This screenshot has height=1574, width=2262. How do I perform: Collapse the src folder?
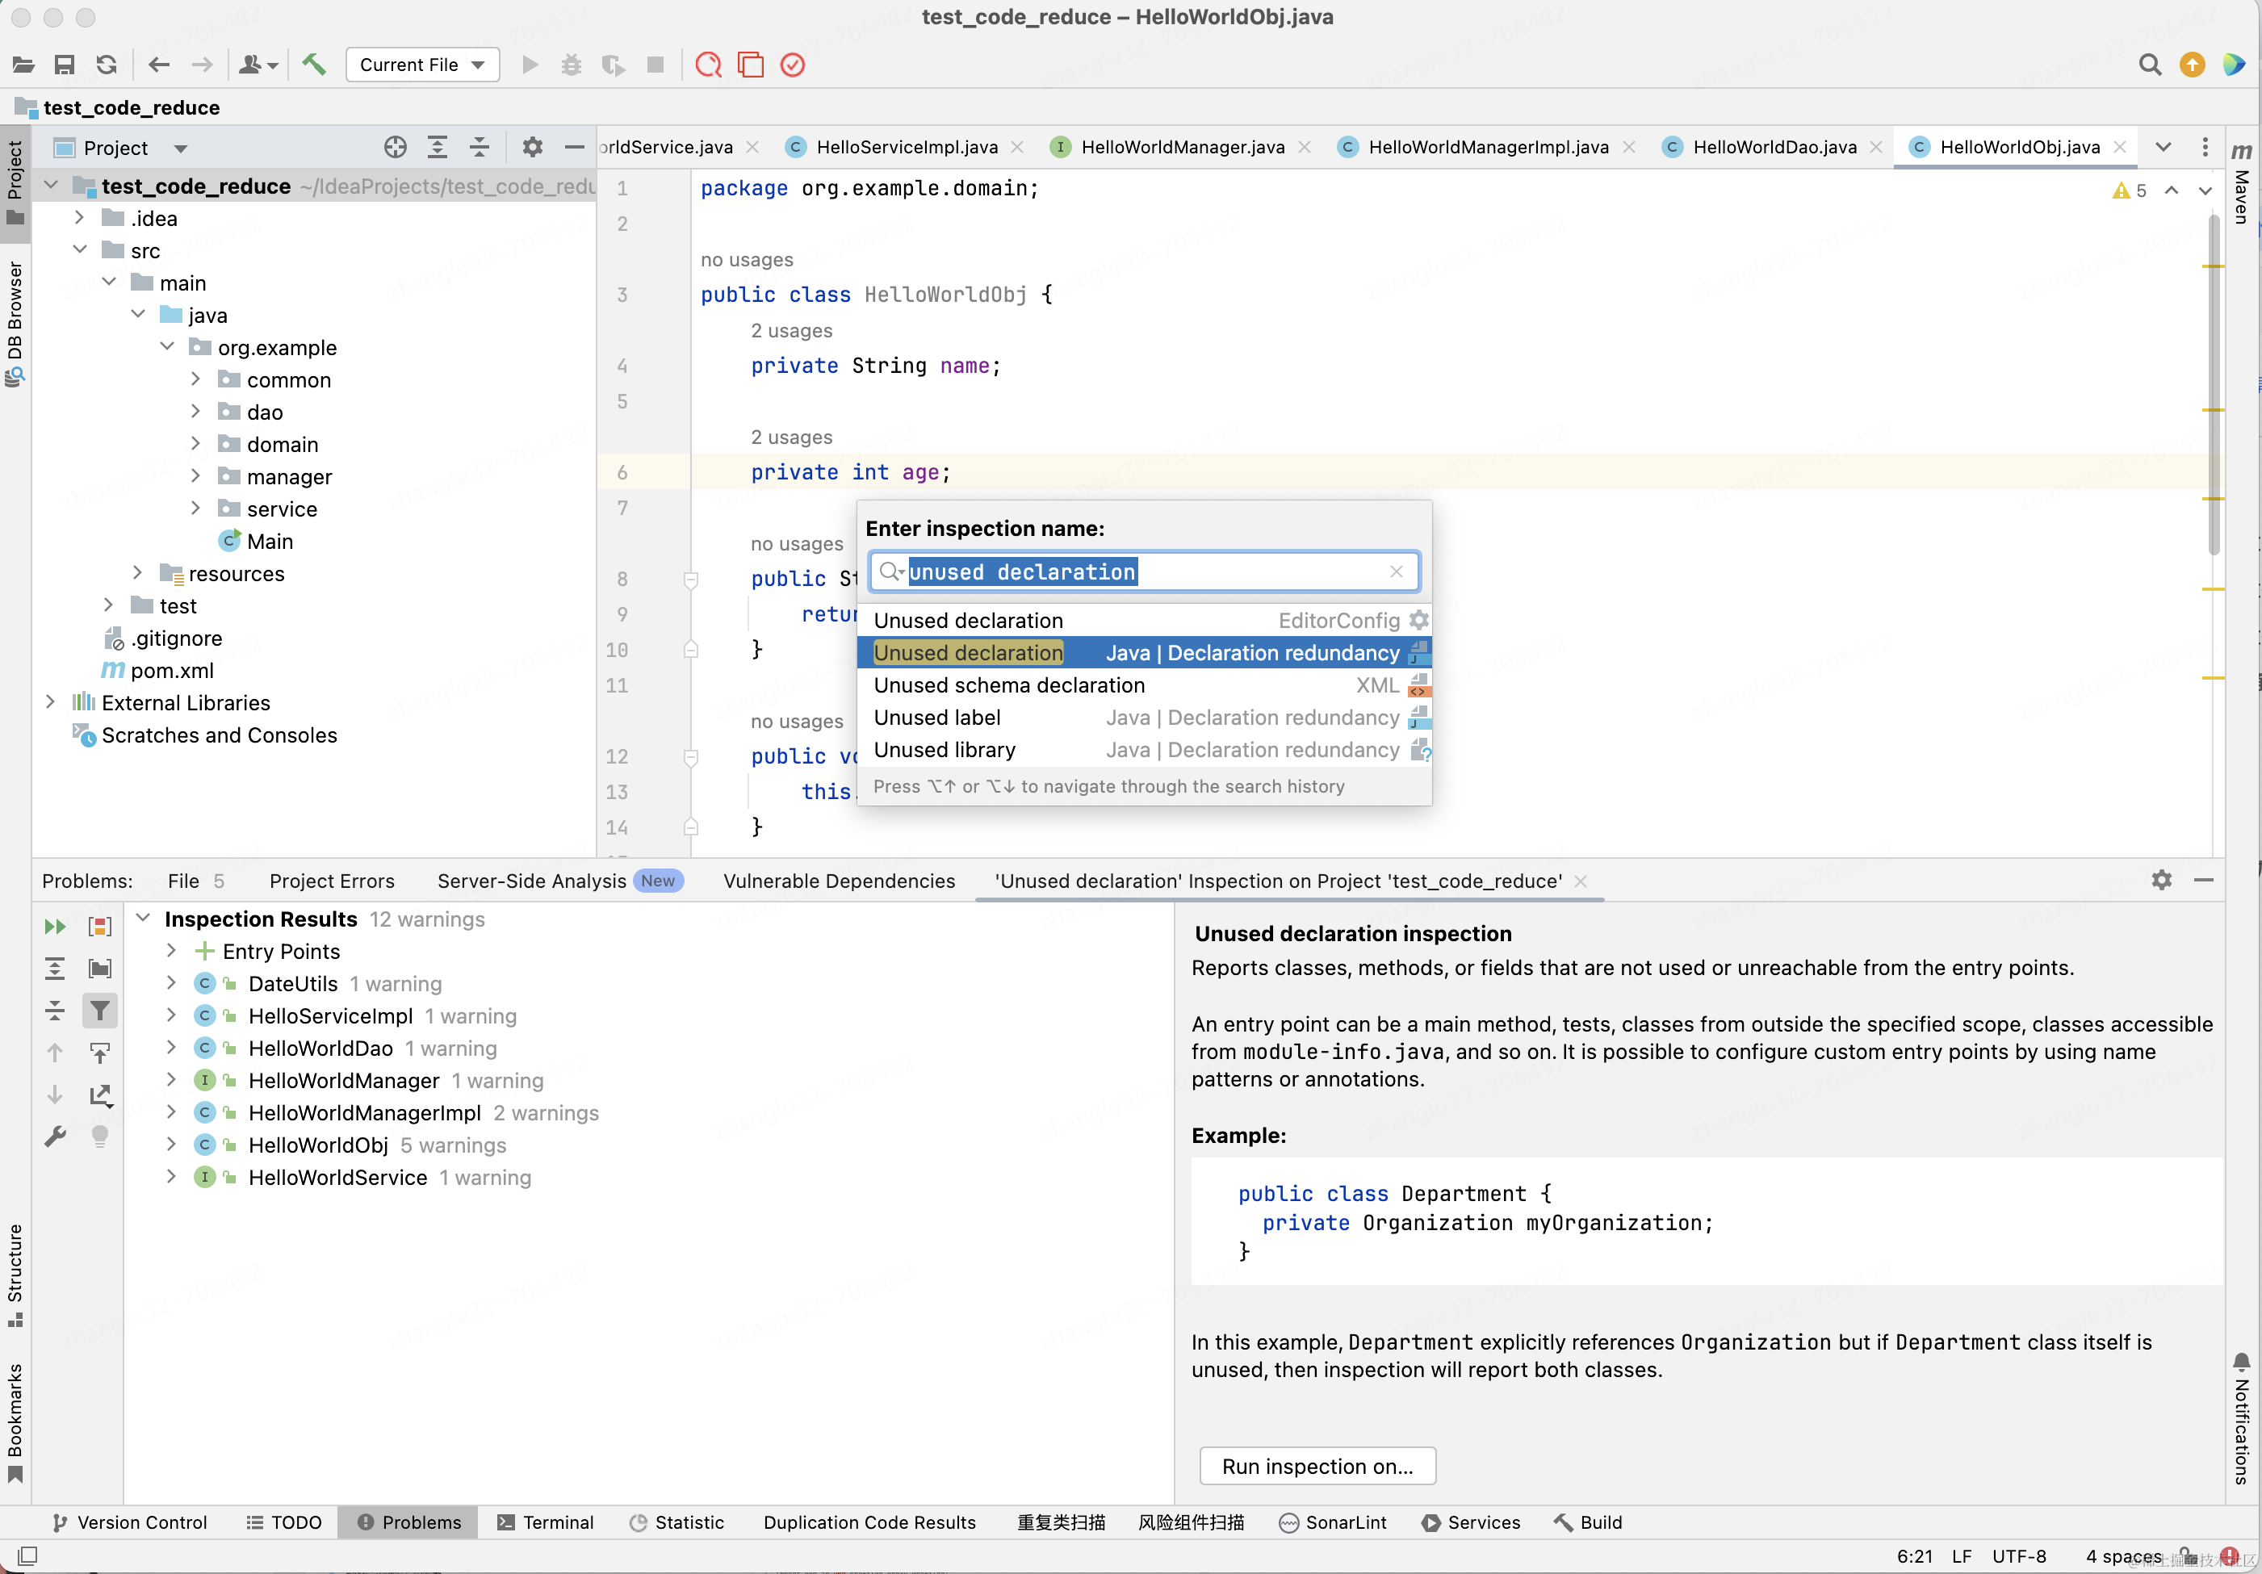point(80,250)
